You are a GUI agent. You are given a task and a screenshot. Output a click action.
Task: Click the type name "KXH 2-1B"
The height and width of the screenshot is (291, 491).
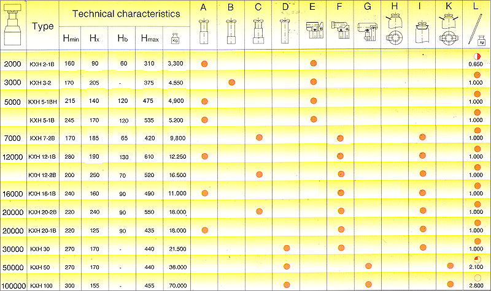tap(42, 64)
